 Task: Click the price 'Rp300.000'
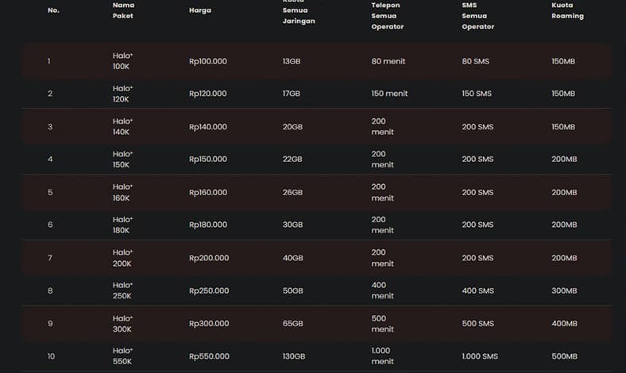(209, 324)
